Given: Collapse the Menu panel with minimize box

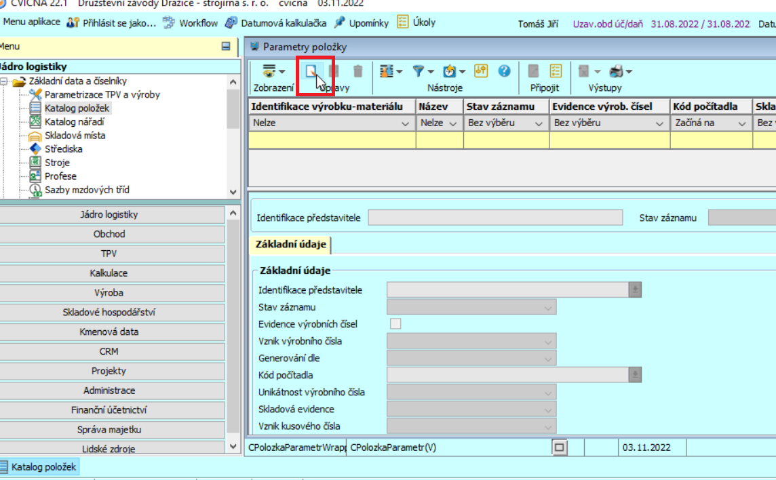Looking at the screenshot, I should (x=226, y=47).
